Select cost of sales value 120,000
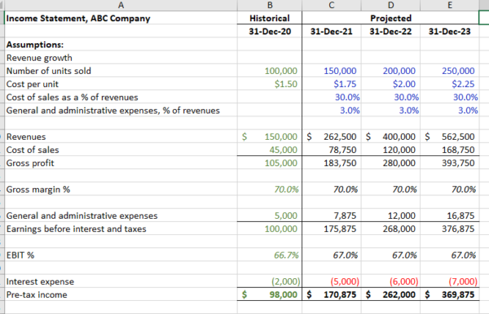Image resolution: width=489 pixels, height=314 pixels. 390,150
